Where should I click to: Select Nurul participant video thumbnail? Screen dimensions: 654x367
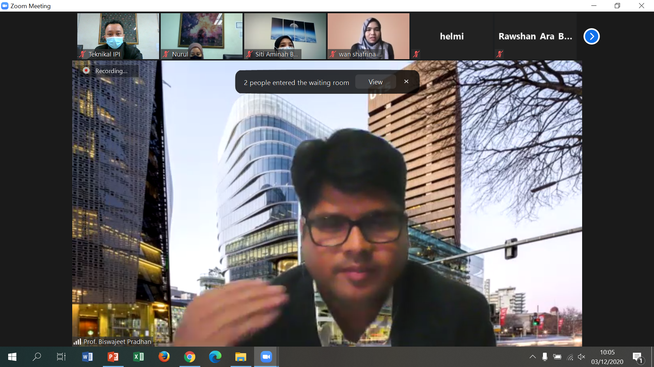[x=201, y=36]
